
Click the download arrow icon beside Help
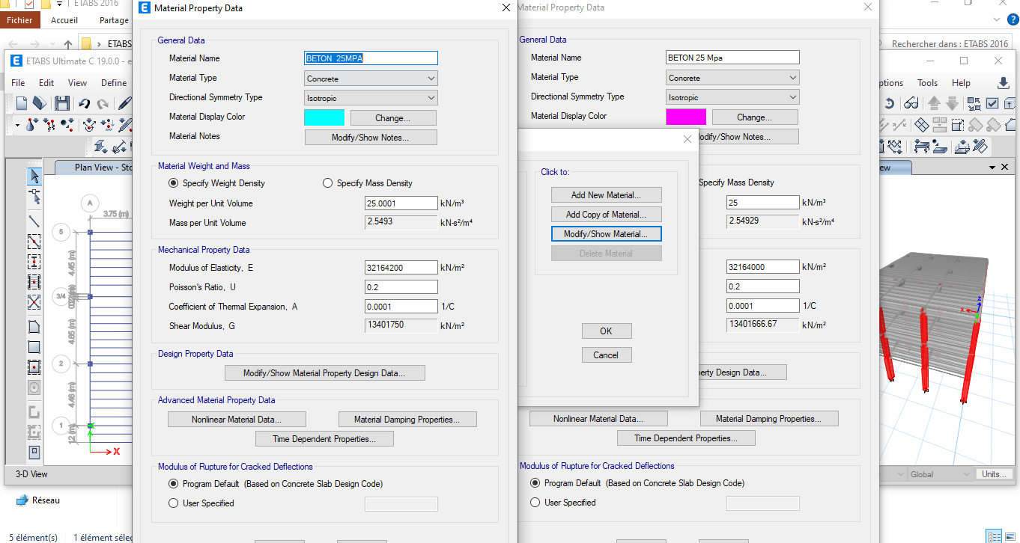(1004, 83)
